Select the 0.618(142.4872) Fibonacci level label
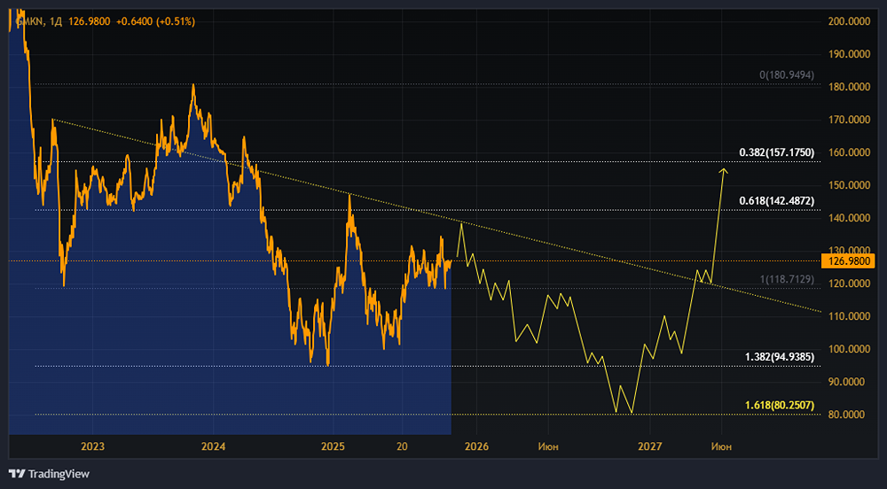 776,201
